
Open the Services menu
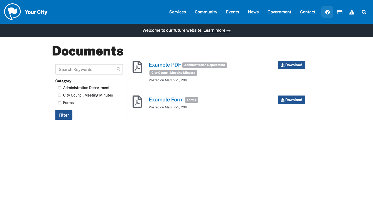click(x=177, y=12)
